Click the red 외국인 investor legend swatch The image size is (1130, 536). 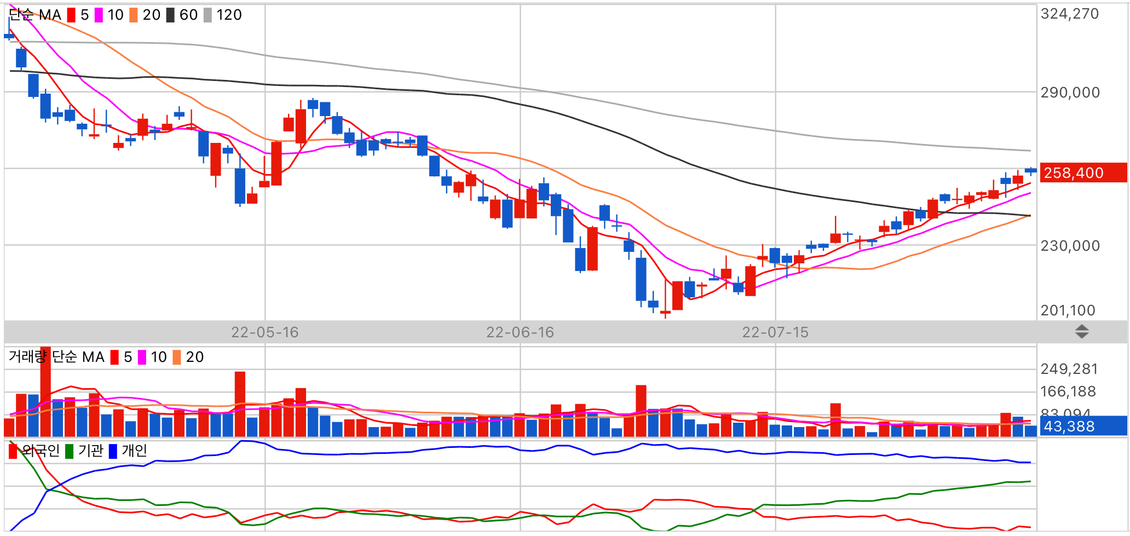click(x=13, y=451)
